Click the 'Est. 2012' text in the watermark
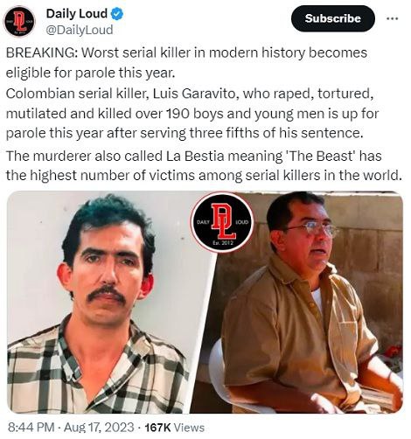 tap(223, 243)
